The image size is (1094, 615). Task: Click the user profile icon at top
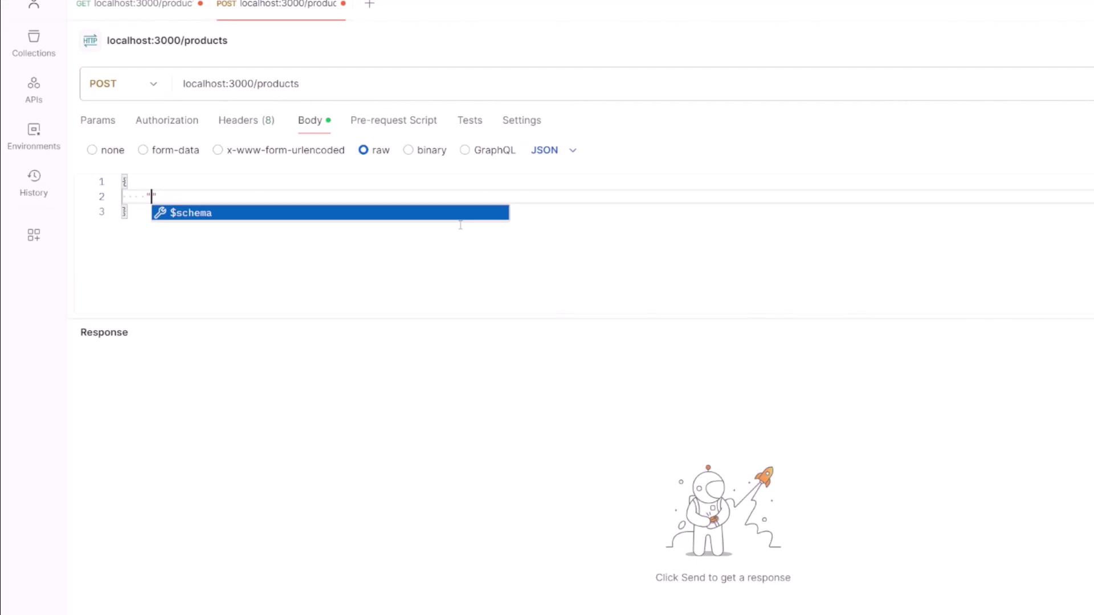[x=34, y=4]
